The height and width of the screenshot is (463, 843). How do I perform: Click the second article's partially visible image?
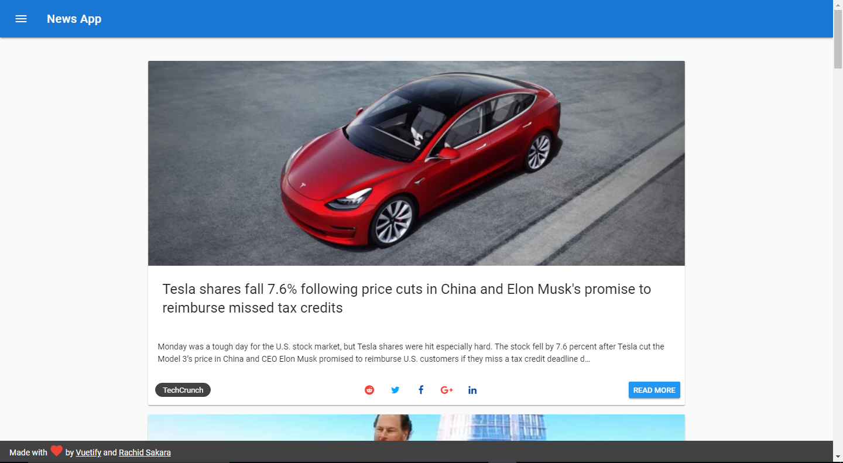[416, 427]
